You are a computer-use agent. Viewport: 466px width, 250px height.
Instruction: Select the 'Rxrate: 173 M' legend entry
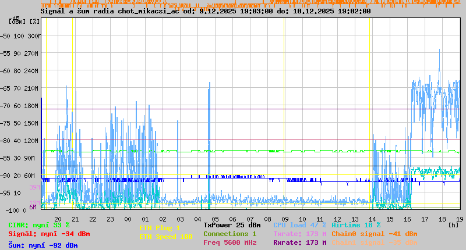pos(299,242)
